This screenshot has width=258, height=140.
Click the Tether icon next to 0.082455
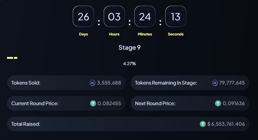(x=93, y=103)
